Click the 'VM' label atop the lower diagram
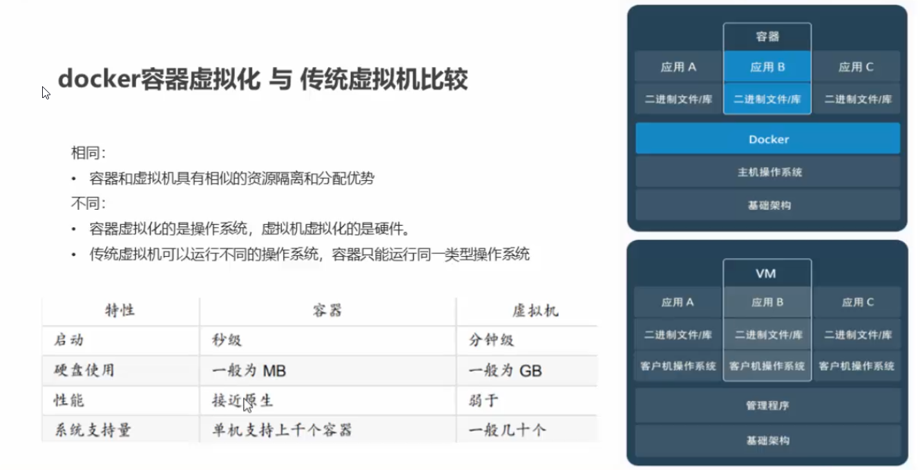Viewport: 920px width, 470px height. click(x=767, y=273)
